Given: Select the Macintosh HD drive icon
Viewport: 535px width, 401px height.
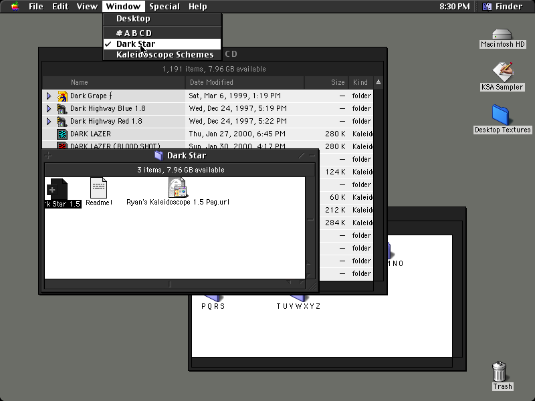Looking at the screenshot, I should 502,35.
